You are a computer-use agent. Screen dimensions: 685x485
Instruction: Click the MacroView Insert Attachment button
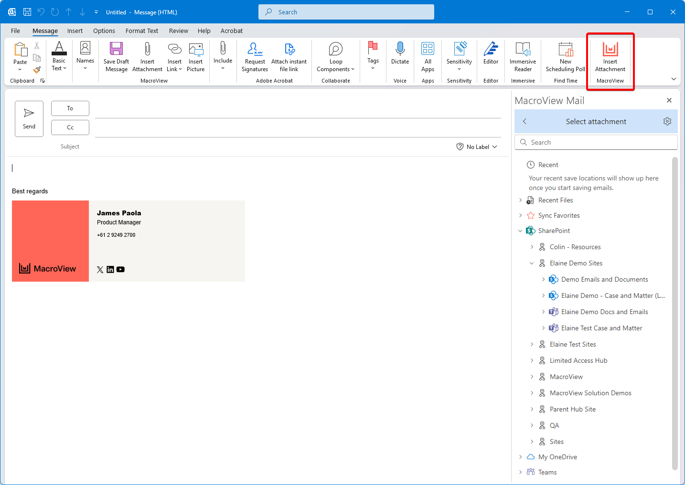pyautogui.click(x=610, y=56)
